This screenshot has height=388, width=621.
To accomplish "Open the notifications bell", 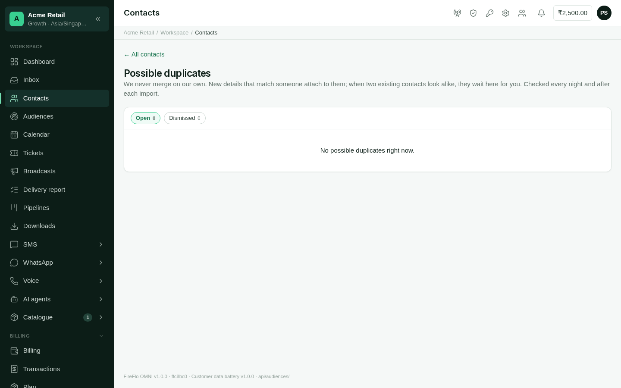I will pyautogui.click(x=541, y=13).
